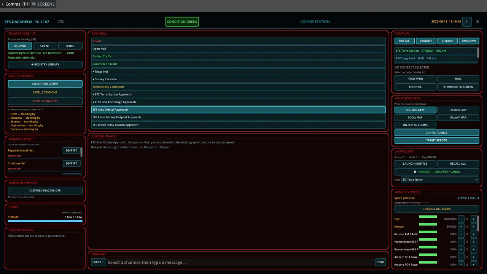Click the Comms power supply bar

45,221
